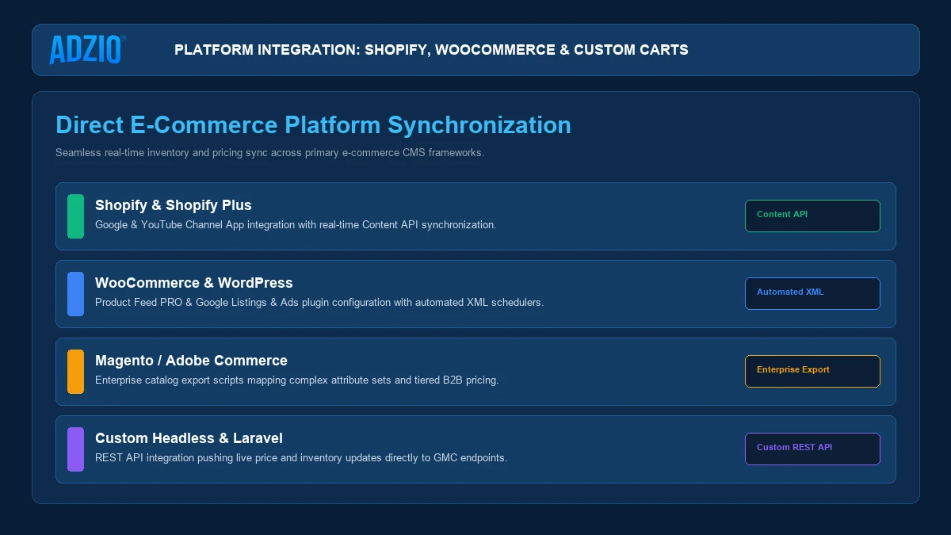951x535 pixels.
Task: Click the blue WooCommerce color marker
Action: pyautogui.click(x=75, y=294)
